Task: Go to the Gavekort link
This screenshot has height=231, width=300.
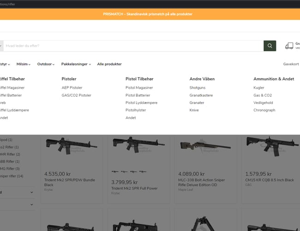Action: tap(291, 64)
